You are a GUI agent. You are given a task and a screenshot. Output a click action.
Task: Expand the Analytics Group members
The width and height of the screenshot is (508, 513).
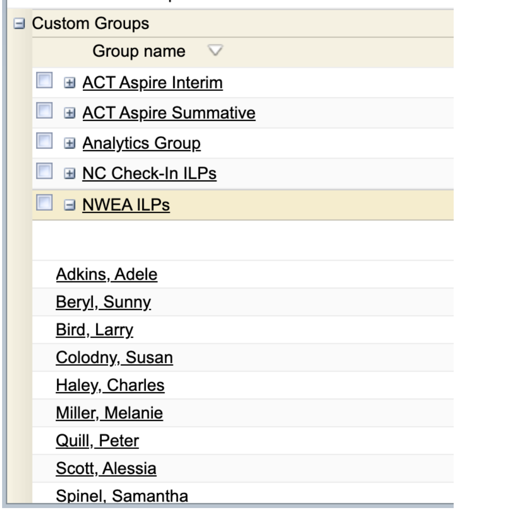point(69,143)
